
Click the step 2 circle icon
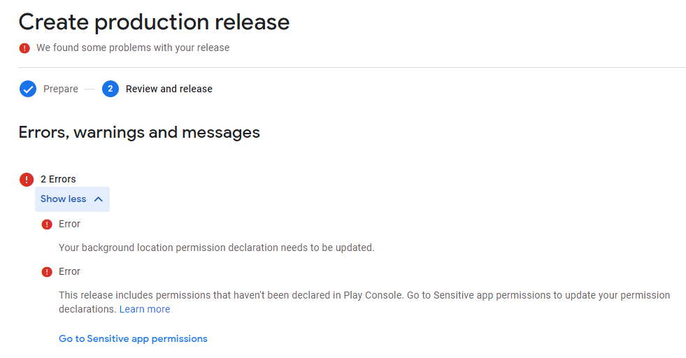(110, 89)
